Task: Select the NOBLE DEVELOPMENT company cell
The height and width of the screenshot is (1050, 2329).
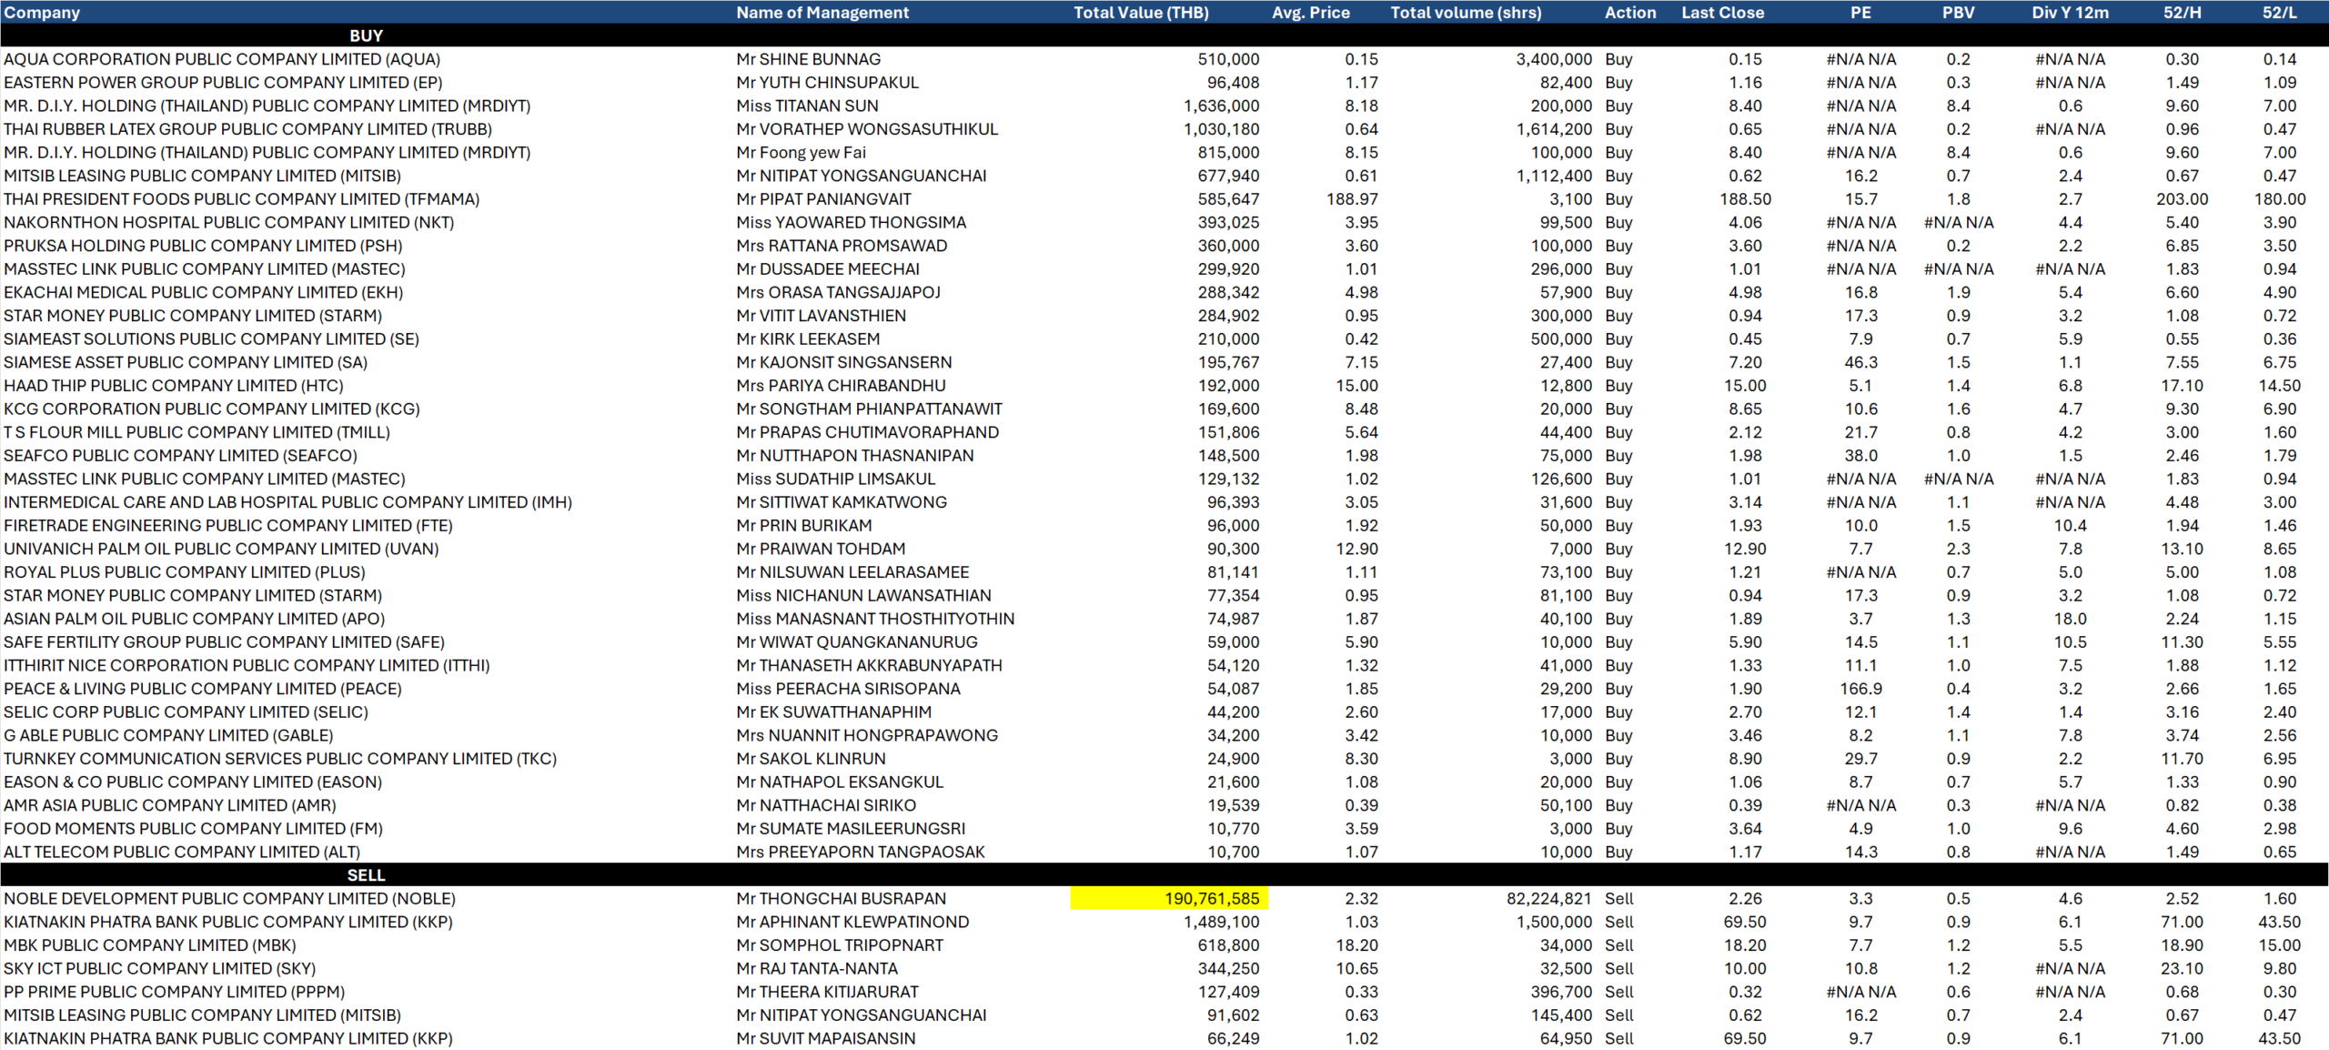Action: point(229,899)
